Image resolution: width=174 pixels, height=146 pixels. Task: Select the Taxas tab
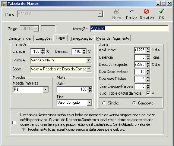pos(61,38)
